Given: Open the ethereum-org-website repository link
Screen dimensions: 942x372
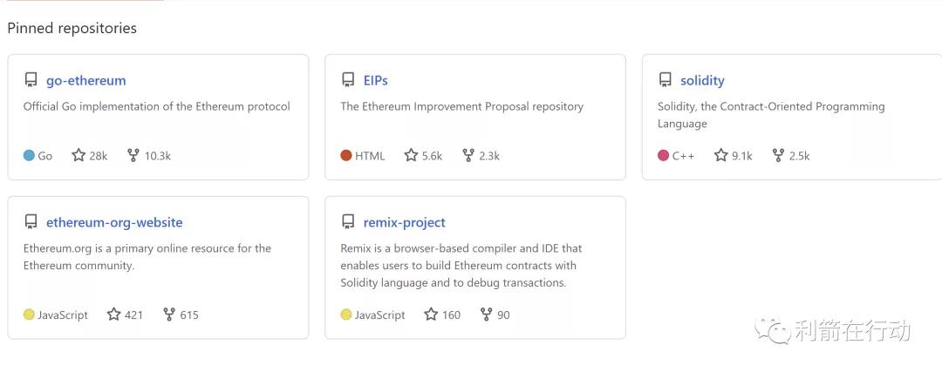Looking at the screenshot, I should [114, 222].
